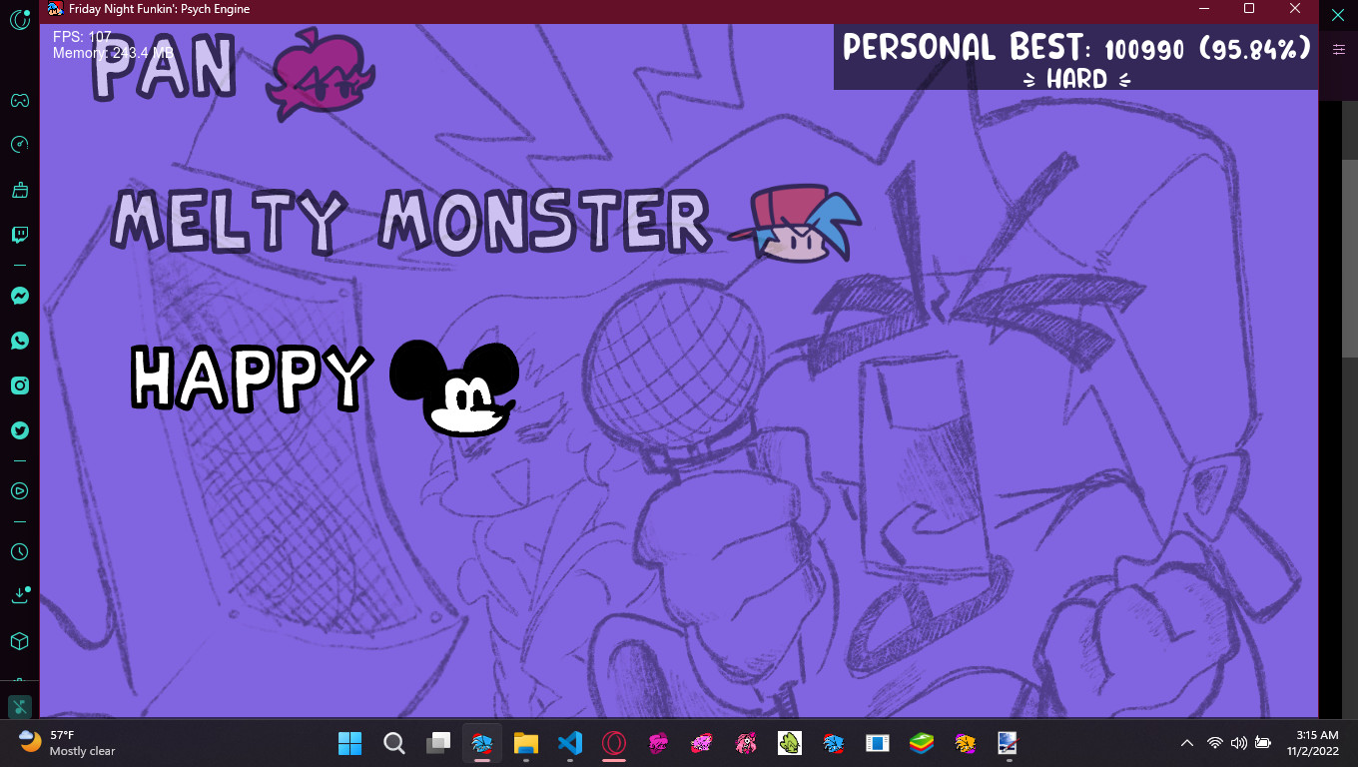Image resolution: width=1358 pixels, height=767 pixels.
Task: Open the weather widget showing 57°F
Action: (68, 743)
